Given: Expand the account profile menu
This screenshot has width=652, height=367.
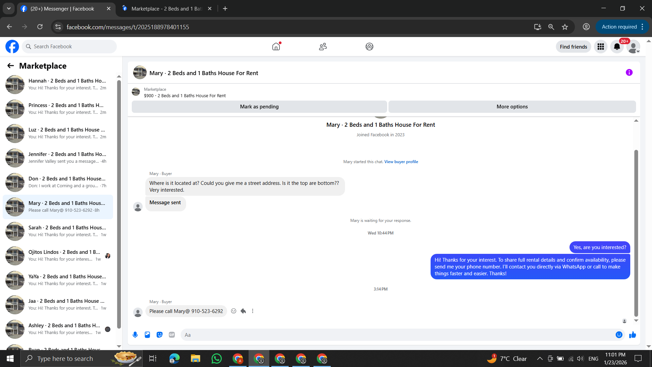Looking at the screenshot, I should pyautogui.click(x=633, y=47).
